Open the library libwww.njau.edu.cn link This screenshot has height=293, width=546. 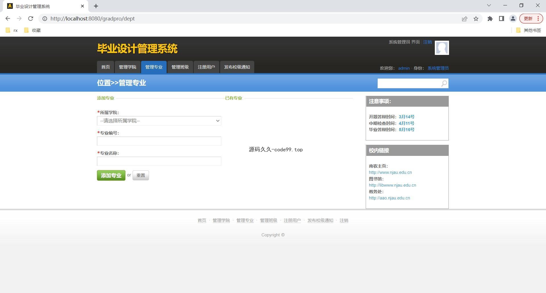392,185
